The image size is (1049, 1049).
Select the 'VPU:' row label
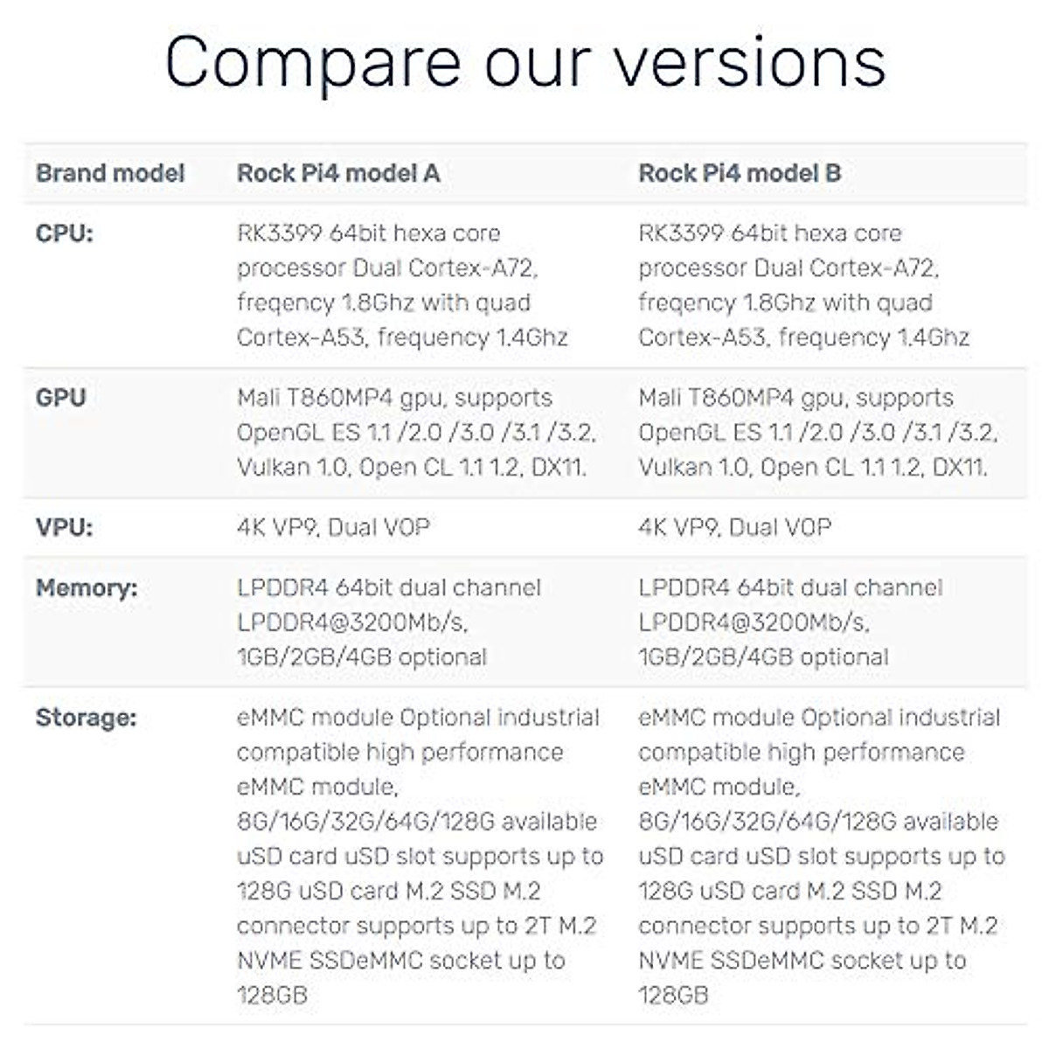tap(64, 527)
